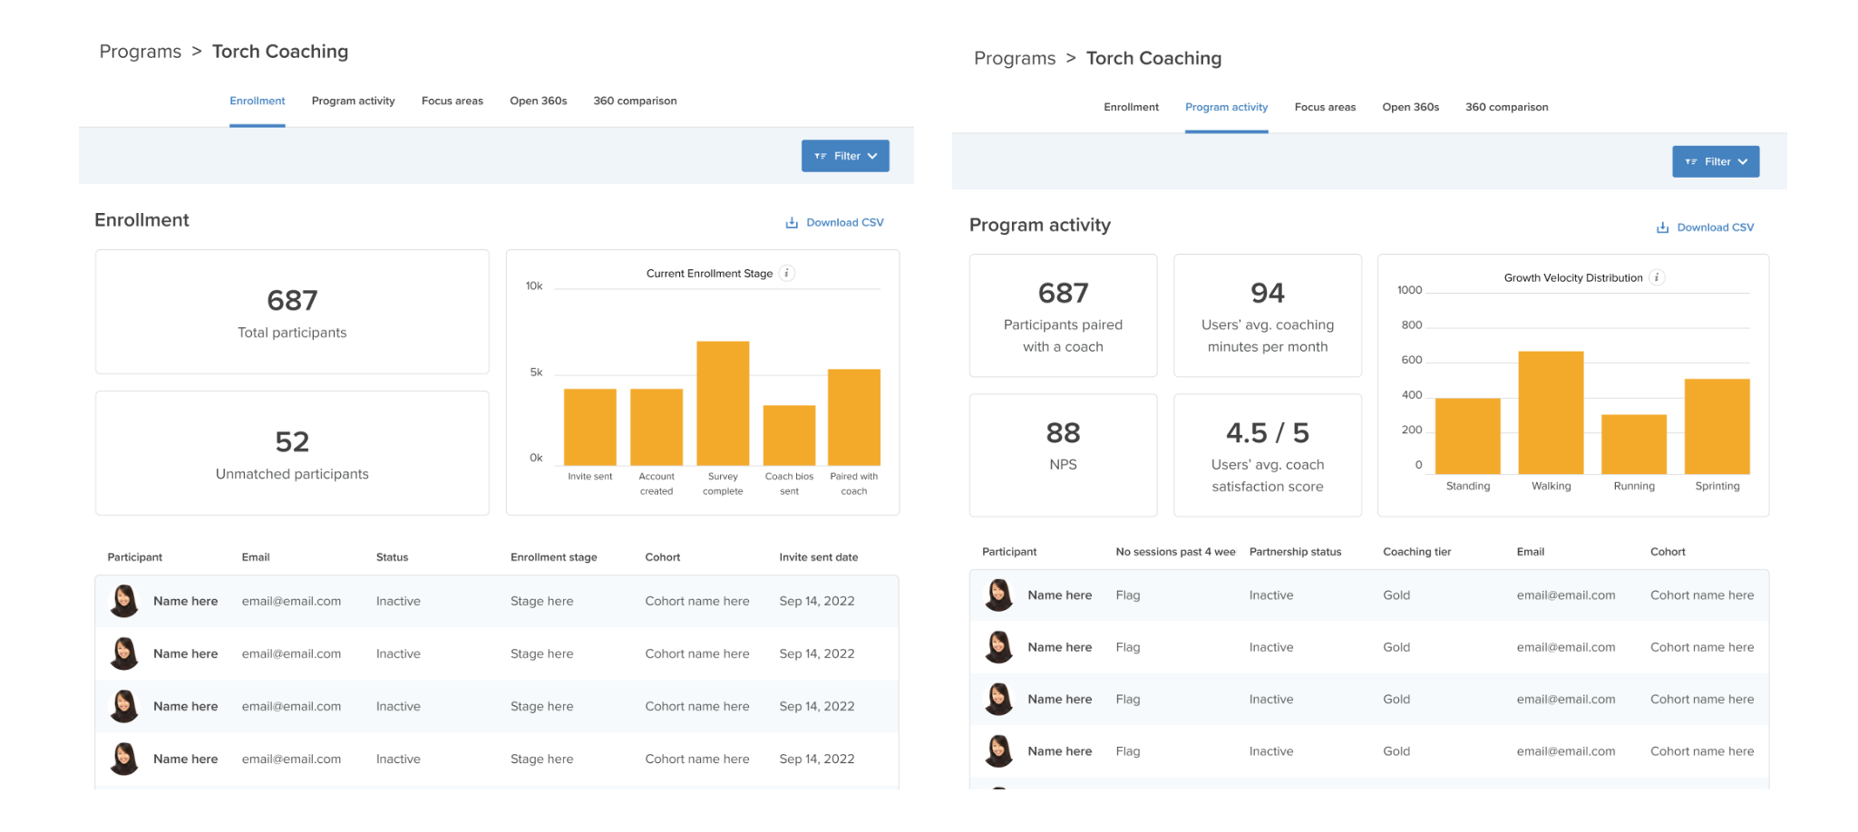Click the Partnership status column header

(x=1295, y=552)
